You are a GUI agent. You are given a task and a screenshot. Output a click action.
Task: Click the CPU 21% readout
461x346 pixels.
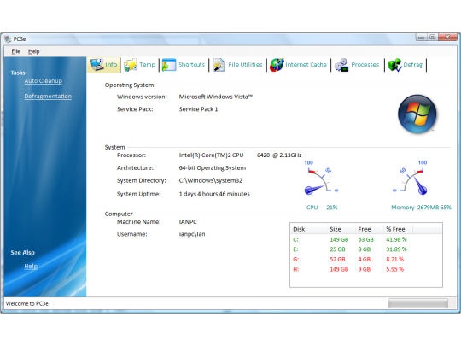(x=322, y=208)
